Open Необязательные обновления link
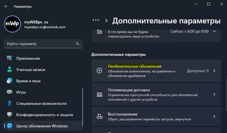The height and width of the screenshot is (133, 227). click(x=135, y=66)
